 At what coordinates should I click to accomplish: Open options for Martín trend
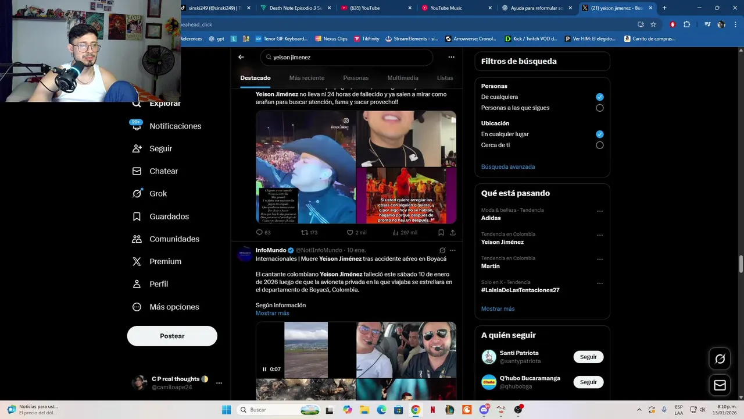600,259
